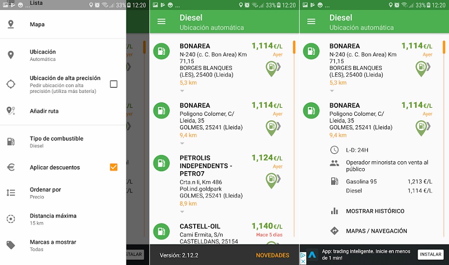This screenshot has height=265, width=449.
Task: Tap bar chart icon next to Mostrar Histórico
Action: coord(334,211)
